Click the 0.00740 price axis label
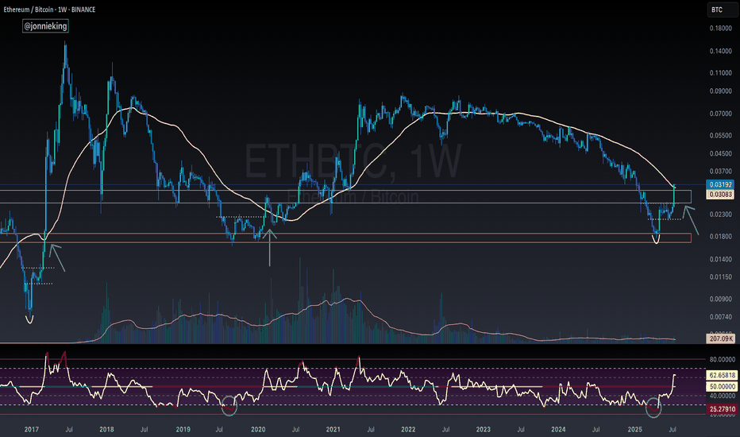 click(x=721, y=317)
